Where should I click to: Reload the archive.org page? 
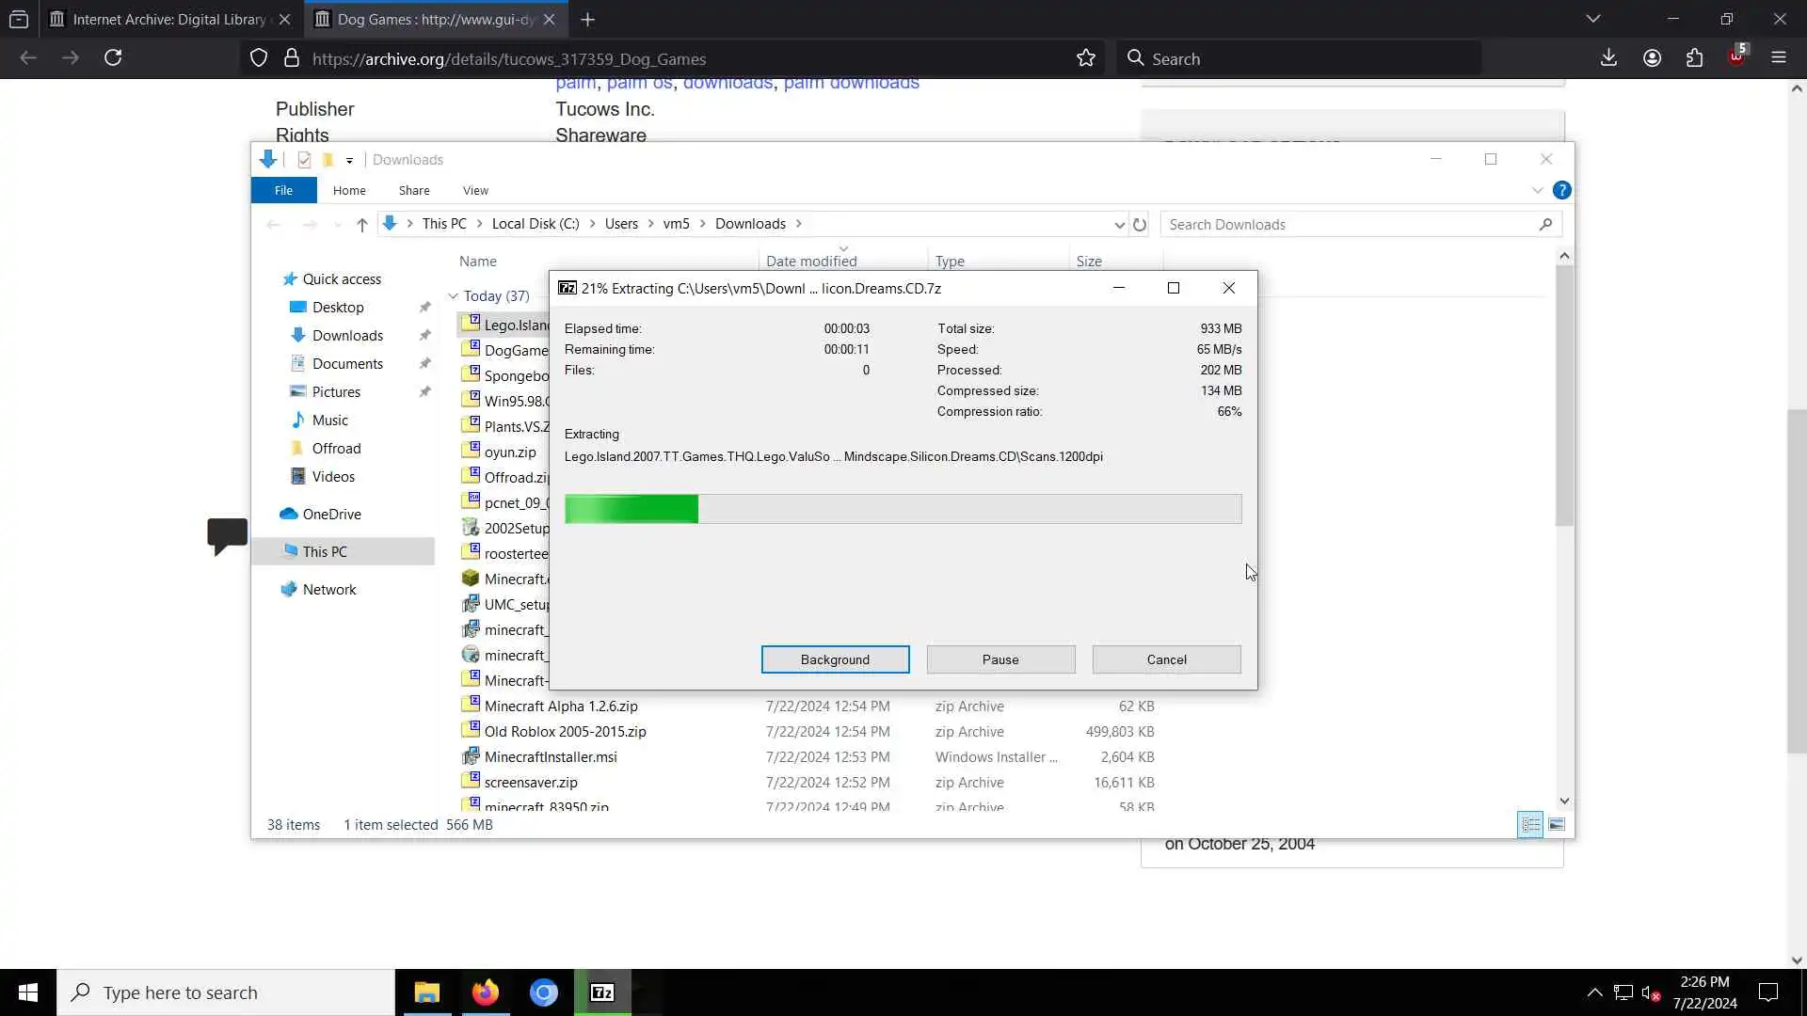113,58
